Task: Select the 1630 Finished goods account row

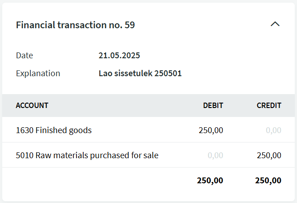Action: click(x=148, y=130)
